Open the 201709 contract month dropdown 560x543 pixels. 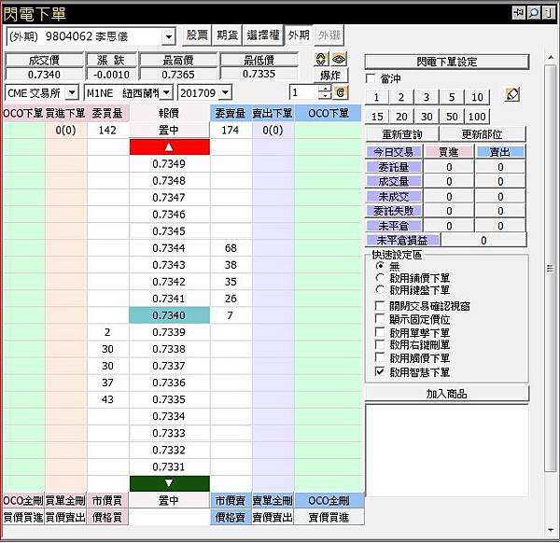pos(225,93)
